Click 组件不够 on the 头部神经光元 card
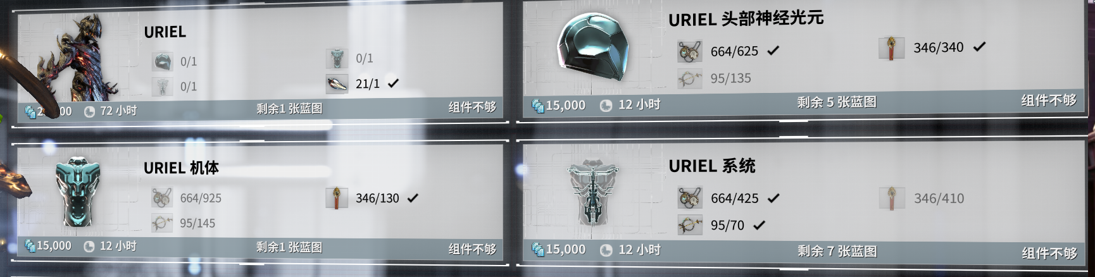 [x=1049, y=100]
